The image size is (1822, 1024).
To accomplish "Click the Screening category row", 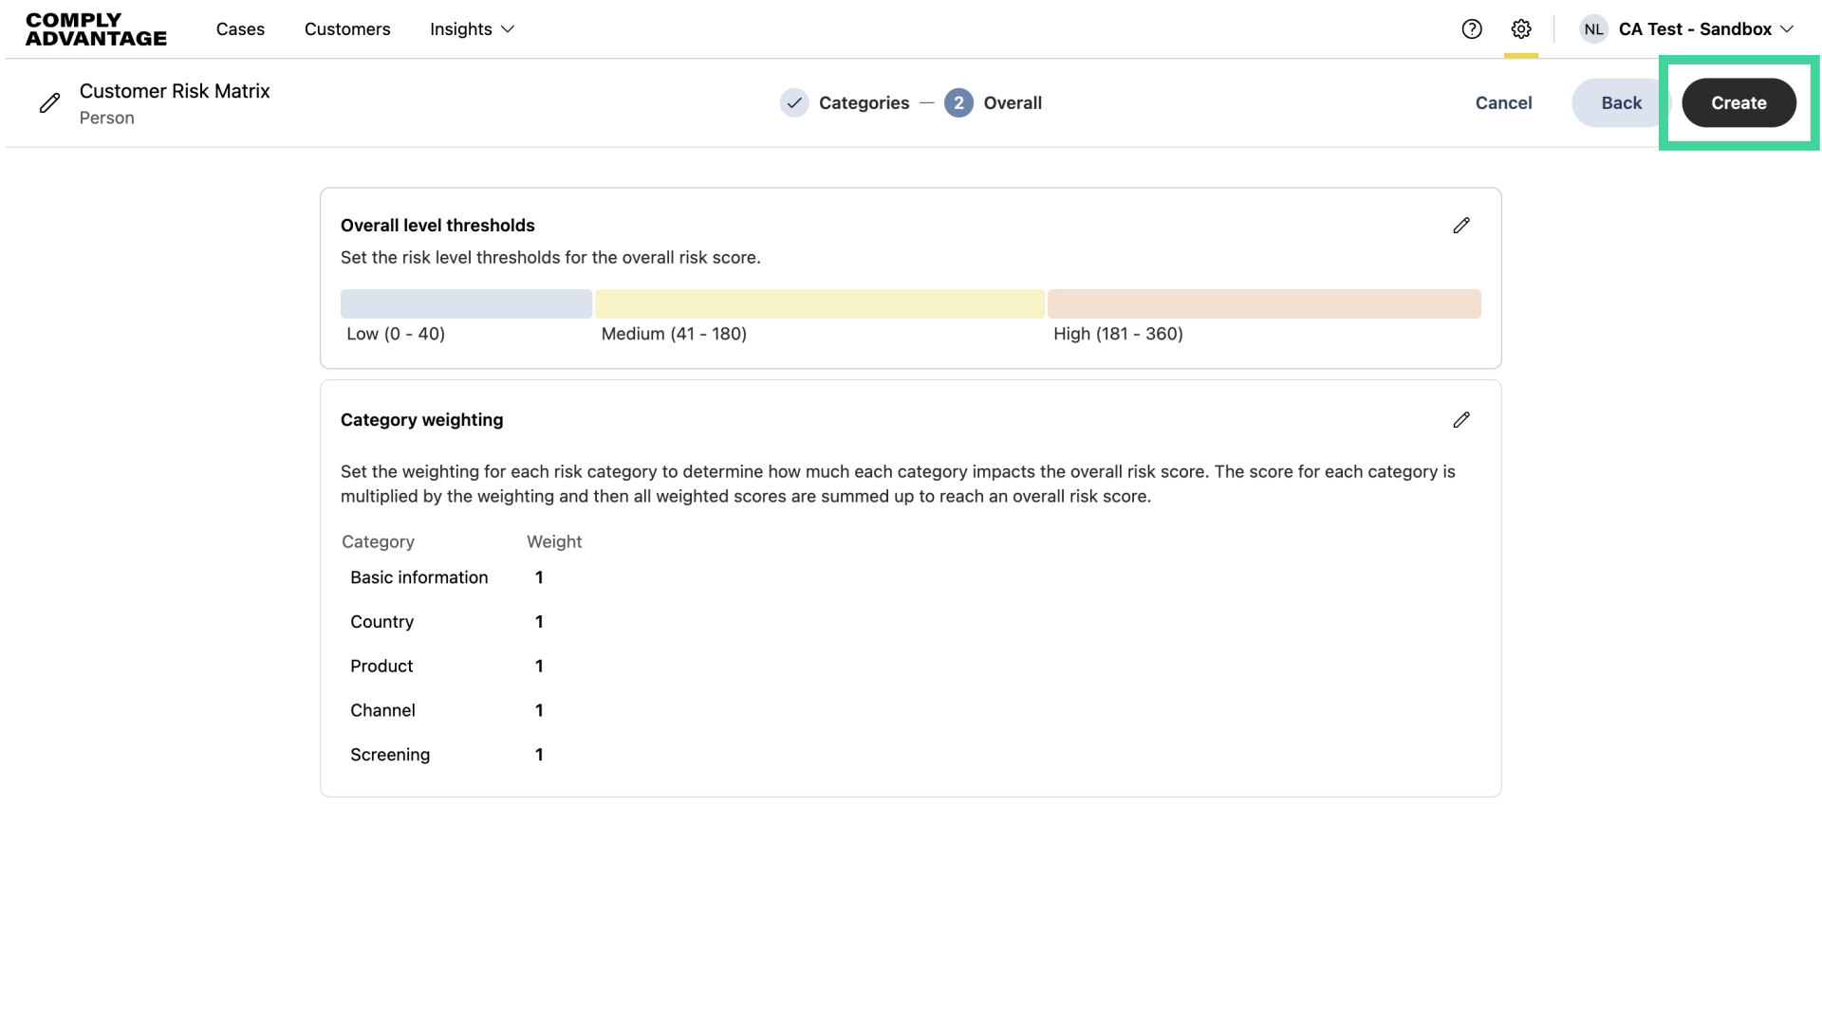I will pos(390,755).
